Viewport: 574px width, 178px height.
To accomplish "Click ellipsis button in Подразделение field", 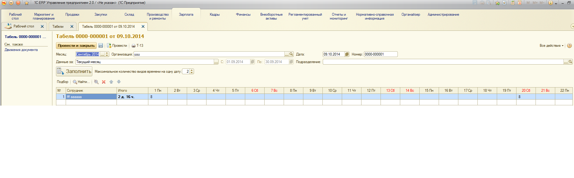I will pos(566,62).
